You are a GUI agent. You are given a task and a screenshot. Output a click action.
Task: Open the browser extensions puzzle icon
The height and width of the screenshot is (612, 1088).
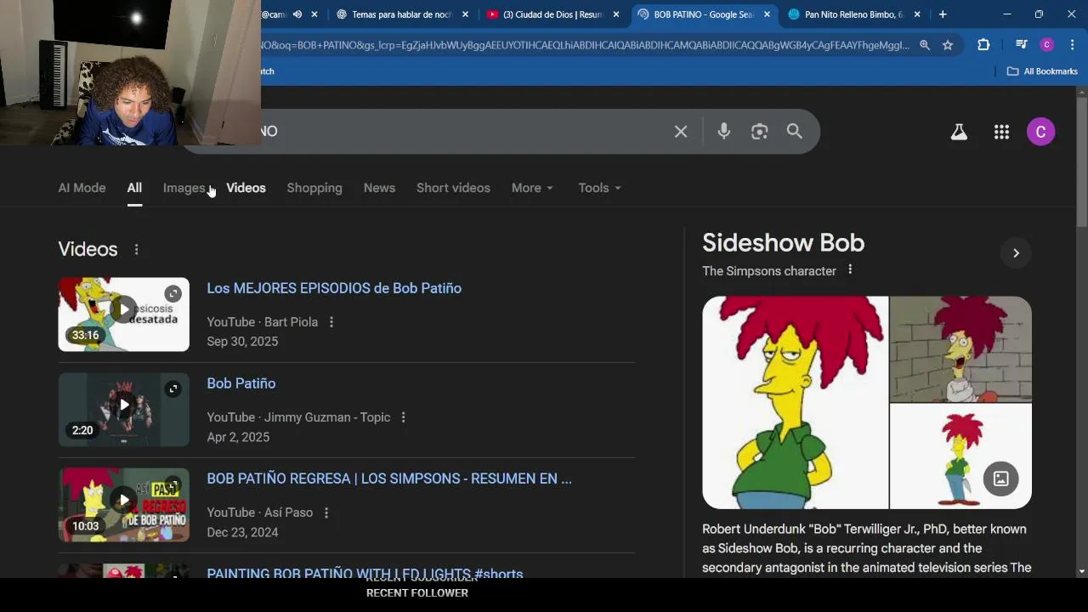[x=983, y=45]
